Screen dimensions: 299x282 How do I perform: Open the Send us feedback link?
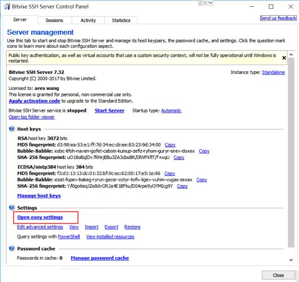tap(278, 18)
